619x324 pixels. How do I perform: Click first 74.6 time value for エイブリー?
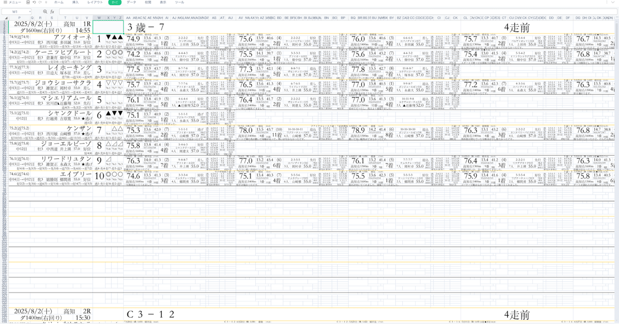[x=133, y=175]
